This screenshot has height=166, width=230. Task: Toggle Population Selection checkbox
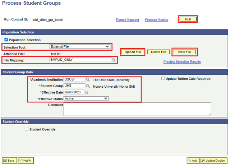tap(6, 40)
